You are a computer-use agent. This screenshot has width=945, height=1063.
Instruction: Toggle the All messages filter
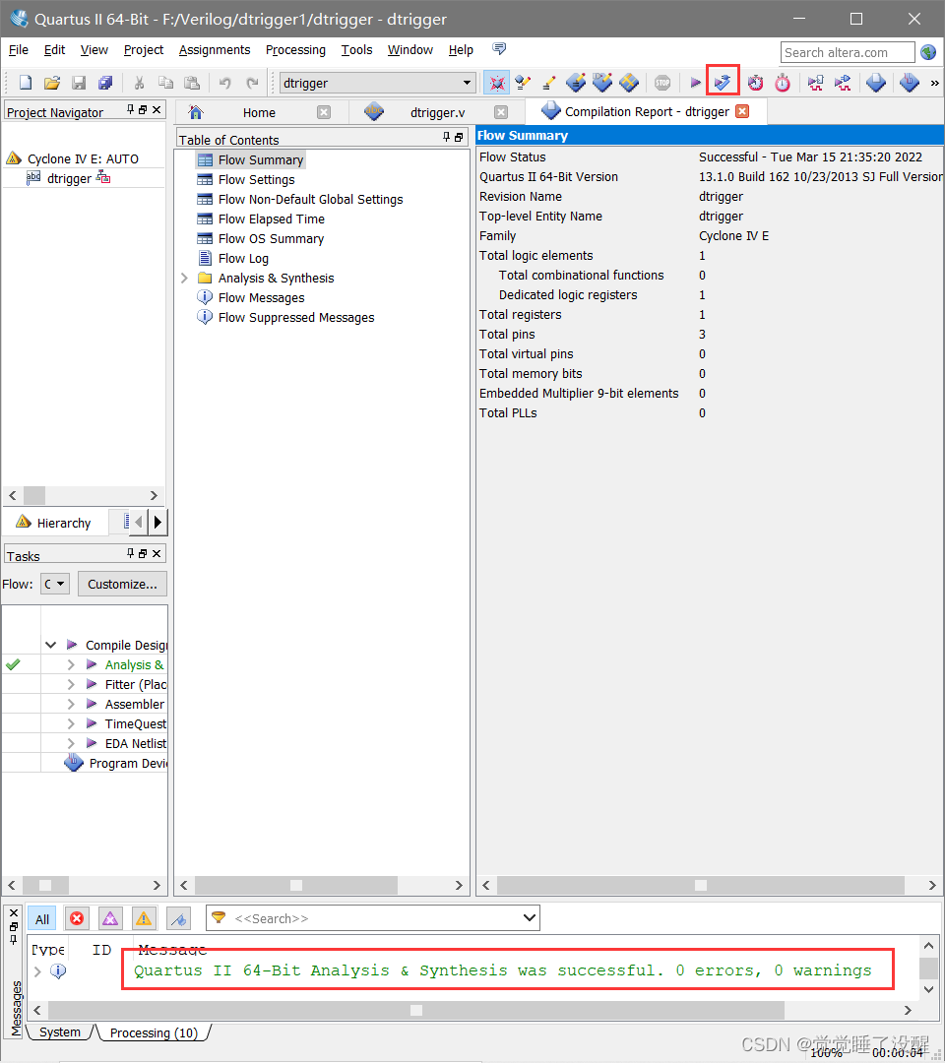42,918
